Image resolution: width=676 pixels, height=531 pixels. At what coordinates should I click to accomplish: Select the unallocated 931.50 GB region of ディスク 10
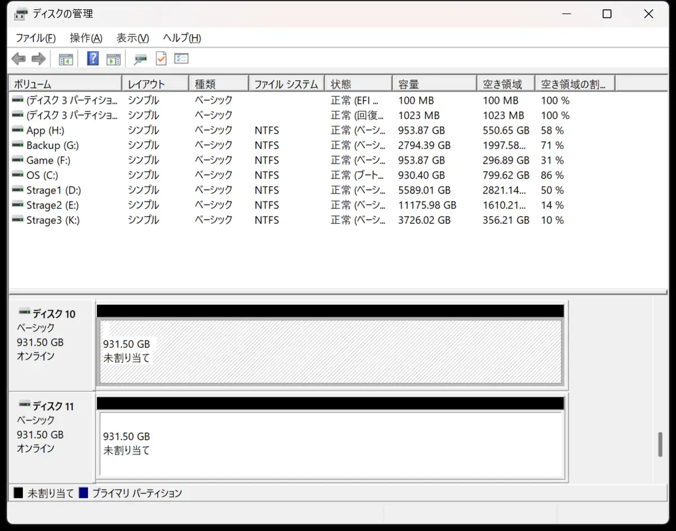coord(331,352)
